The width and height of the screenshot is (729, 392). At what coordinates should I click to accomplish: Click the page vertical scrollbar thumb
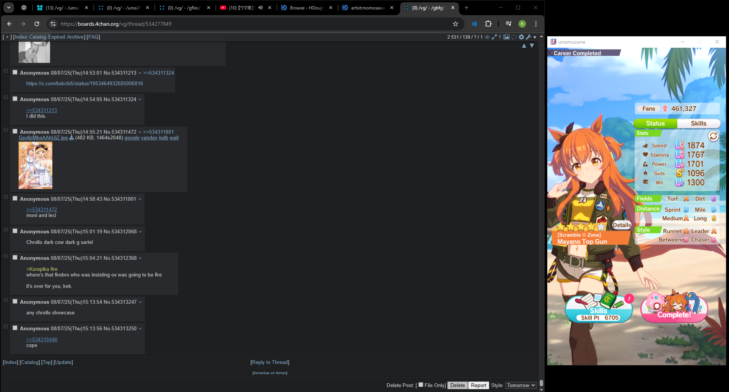pos(541,383)
